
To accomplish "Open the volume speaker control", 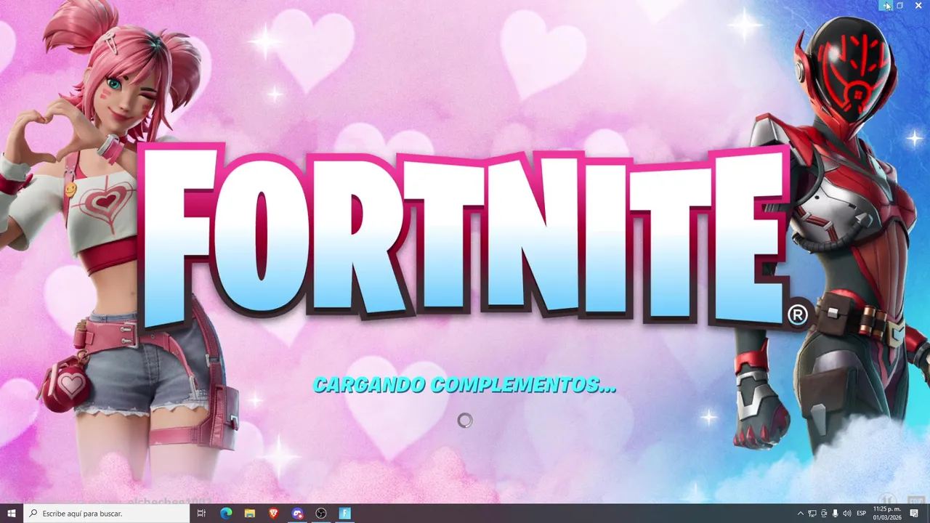I will pos(847,514).
